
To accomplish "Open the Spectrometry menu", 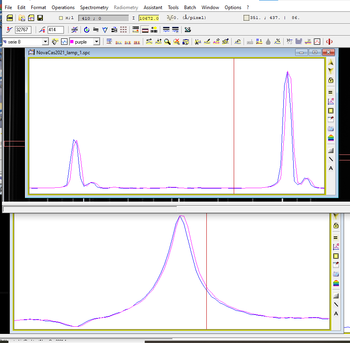I will tap(94, 8).
